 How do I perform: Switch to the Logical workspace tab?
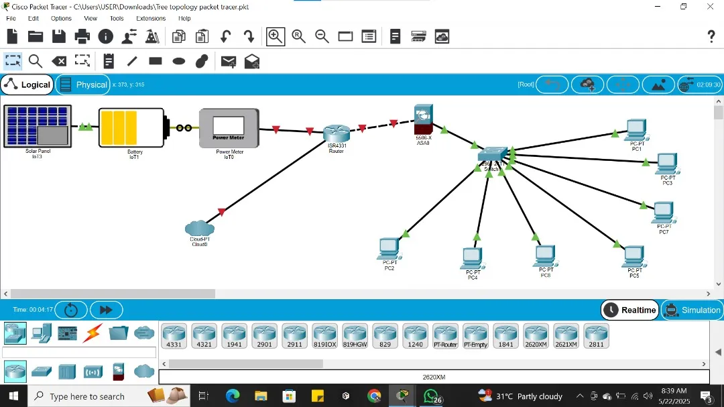27,84
